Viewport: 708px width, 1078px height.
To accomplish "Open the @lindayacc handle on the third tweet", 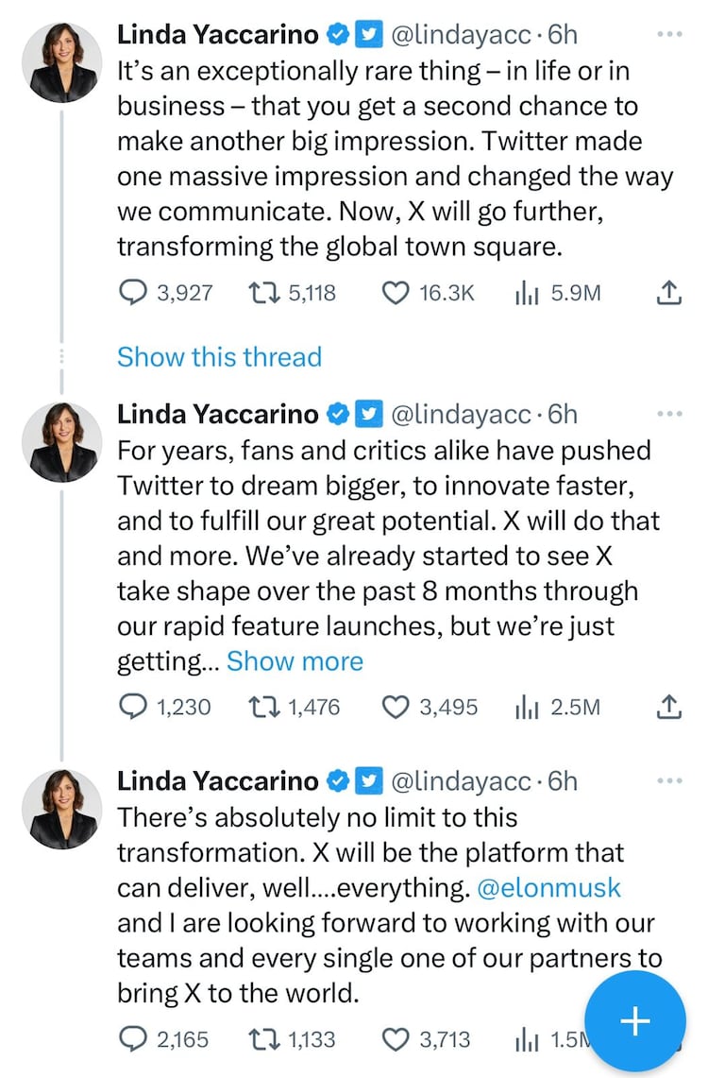I will coord(460,781).
